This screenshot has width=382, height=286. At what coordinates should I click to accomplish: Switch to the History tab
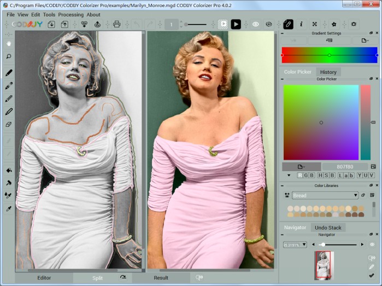328,72
